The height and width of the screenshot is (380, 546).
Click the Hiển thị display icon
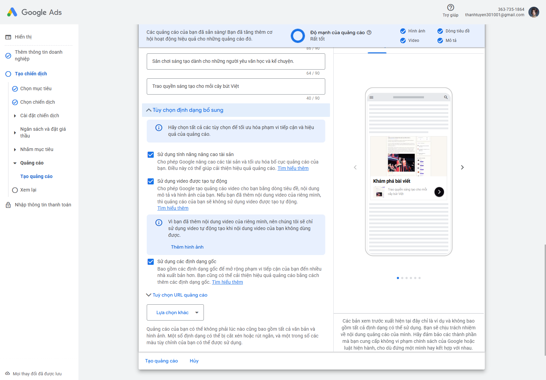coord(8,37)
